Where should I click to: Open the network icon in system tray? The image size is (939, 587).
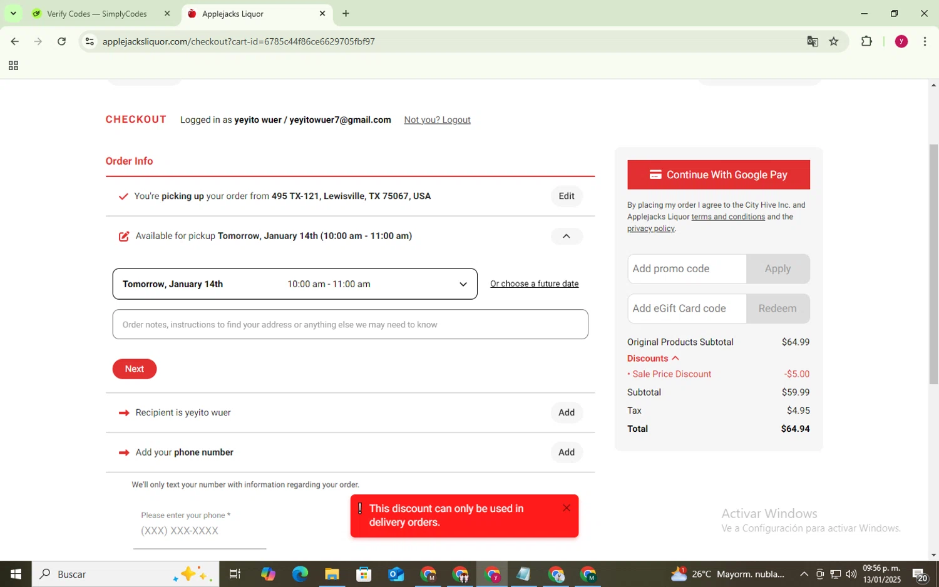[835, 574]
